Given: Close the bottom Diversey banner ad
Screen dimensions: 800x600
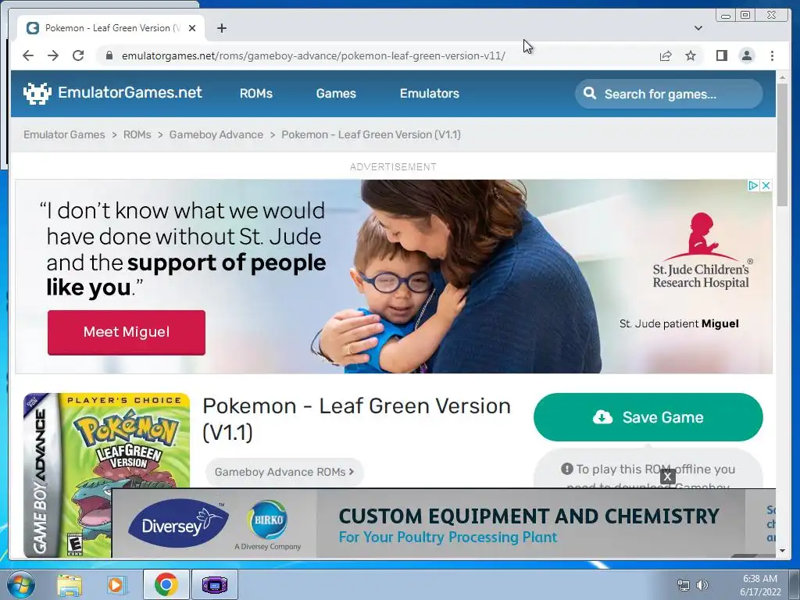Looking at the screenshot, I should pyautogui.click(x=667, y=477).
